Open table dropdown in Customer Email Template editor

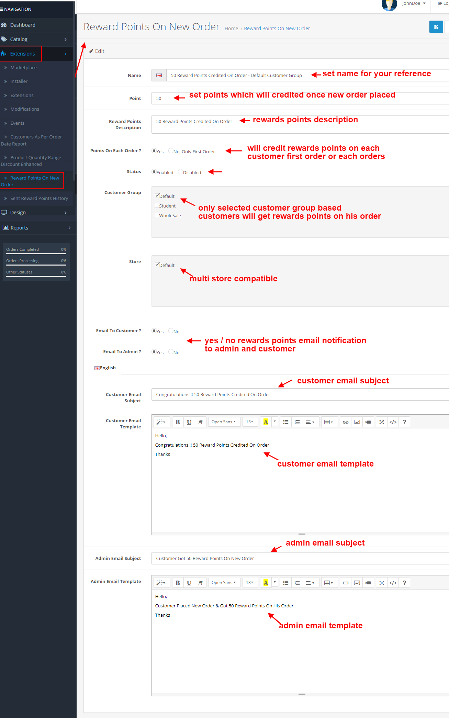coord(329,422)
